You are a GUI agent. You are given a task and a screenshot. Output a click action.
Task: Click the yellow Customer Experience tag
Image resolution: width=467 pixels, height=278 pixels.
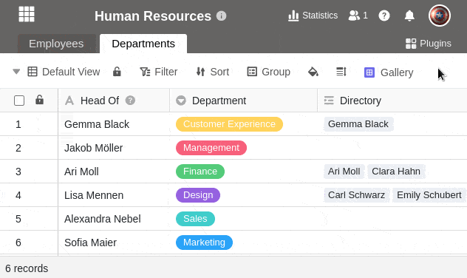tap(229, 124)
